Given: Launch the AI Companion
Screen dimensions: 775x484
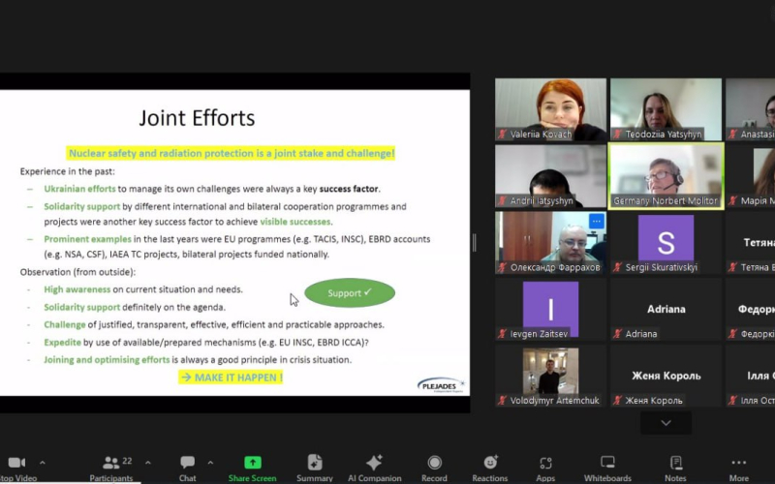Looking at the screenshot, I should point(374,468).
